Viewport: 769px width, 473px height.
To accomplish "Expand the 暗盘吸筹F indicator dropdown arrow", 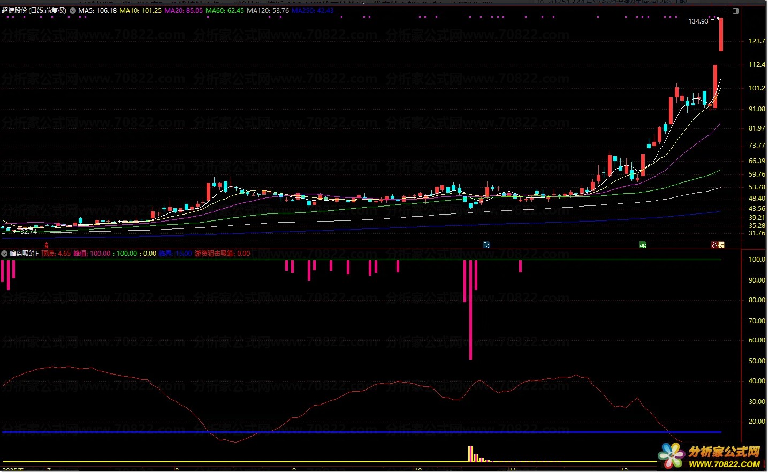I will pos(5,254).
